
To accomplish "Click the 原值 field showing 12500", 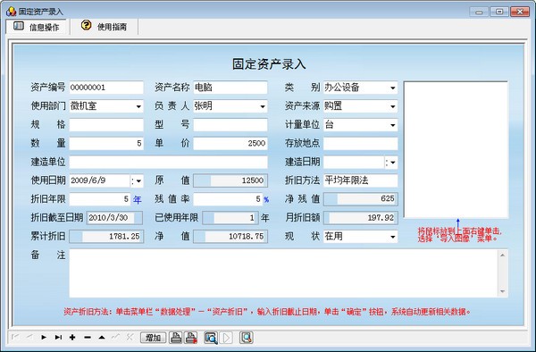I will point(230,180).
